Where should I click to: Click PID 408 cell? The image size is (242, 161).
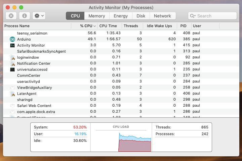coord(187,33)
